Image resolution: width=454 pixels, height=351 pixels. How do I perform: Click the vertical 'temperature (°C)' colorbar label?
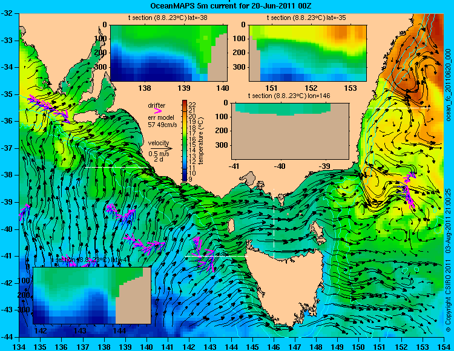(x=201, y=141)
